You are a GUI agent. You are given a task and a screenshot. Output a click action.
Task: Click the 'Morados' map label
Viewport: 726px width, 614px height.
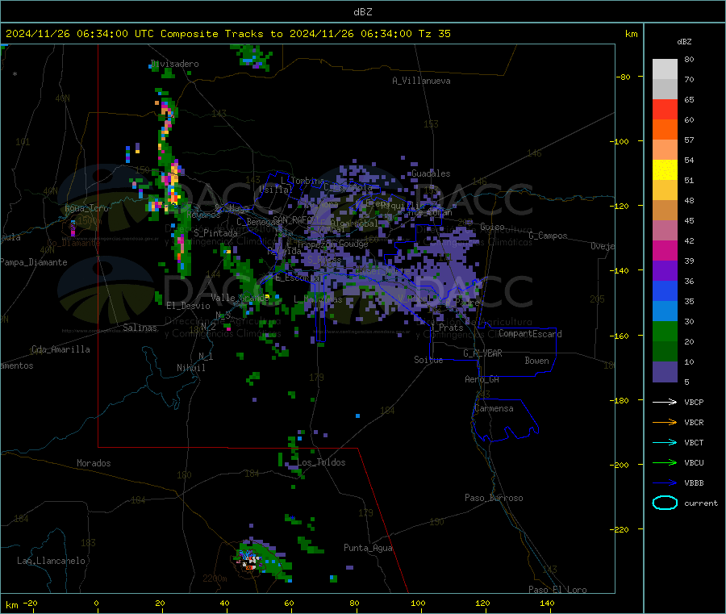point(94,463)
